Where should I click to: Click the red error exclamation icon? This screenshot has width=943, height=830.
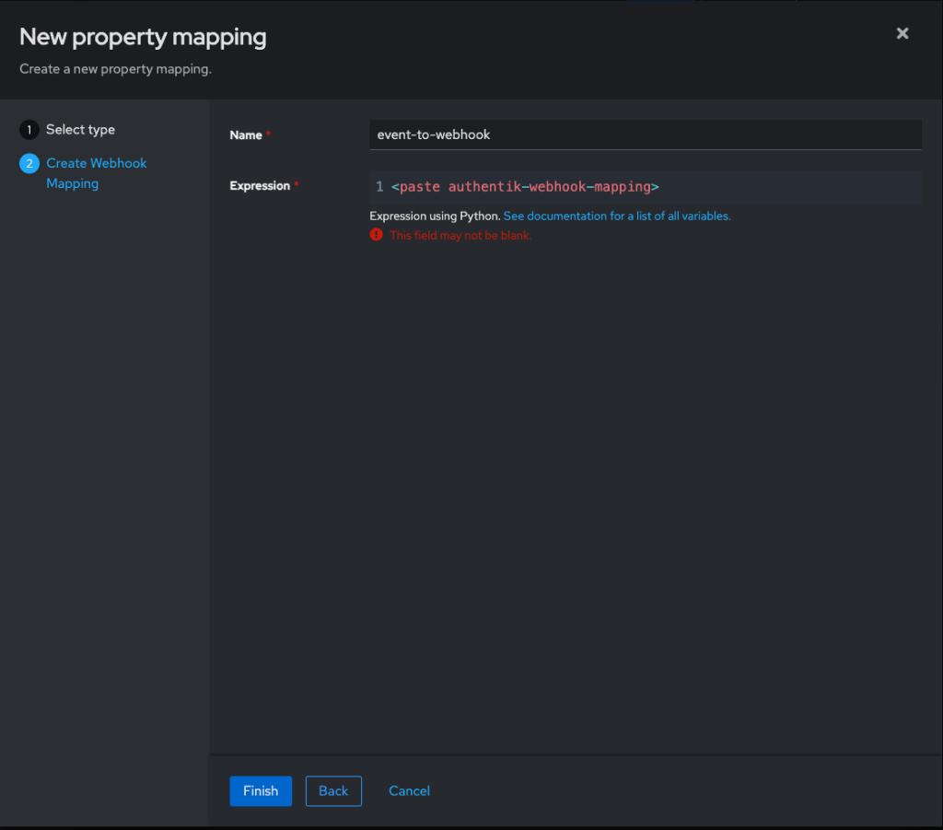coord(376,235)
